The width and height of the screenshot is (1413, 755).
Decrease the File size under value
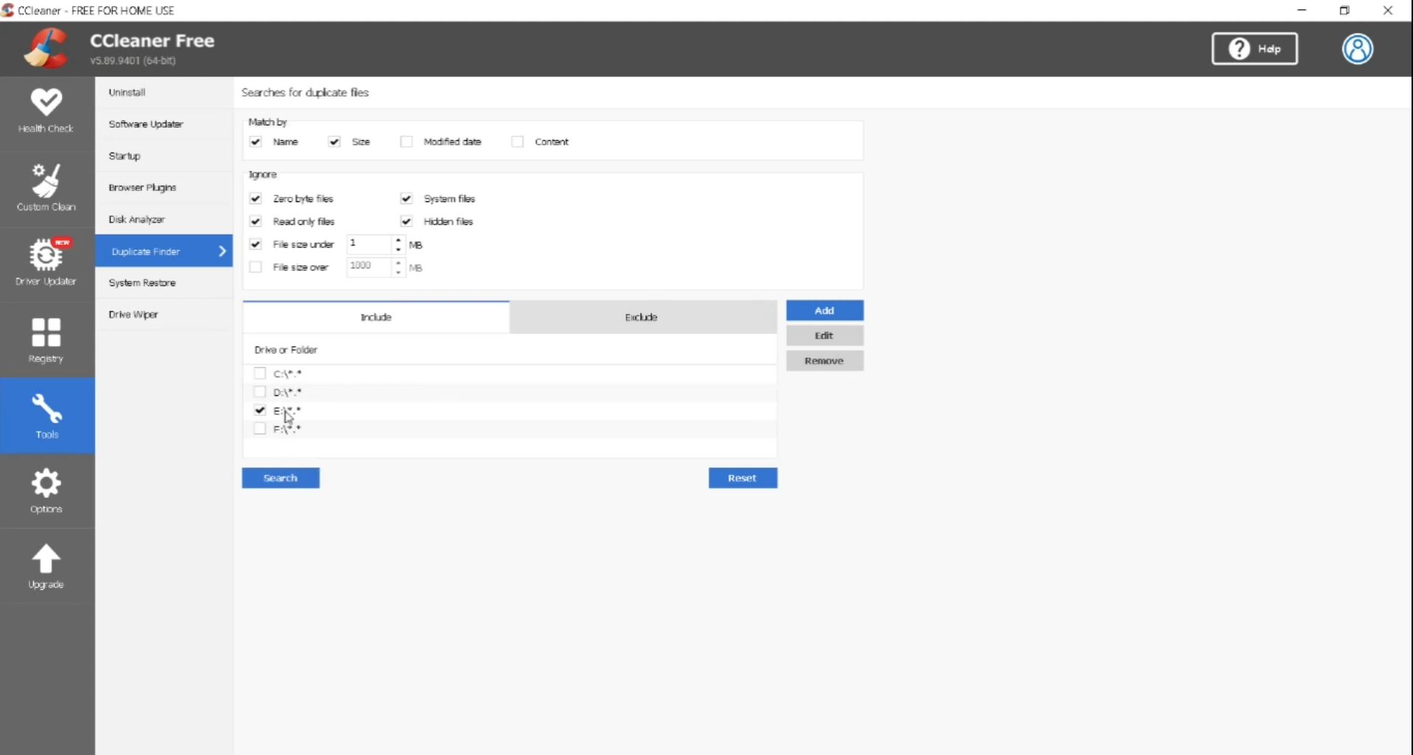[x=398, y=249]
